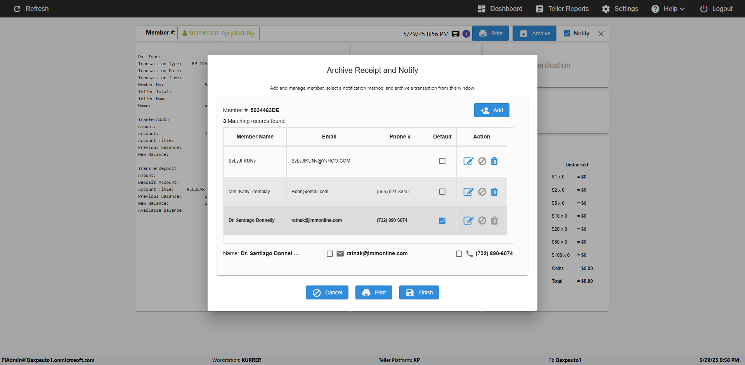Log out using the Logout button
The width and height of the screenshot is (745, 365).
(716, 9)
